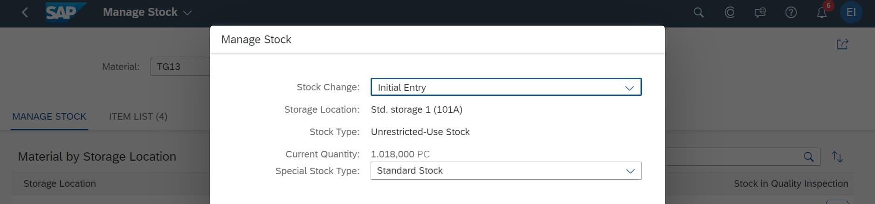Switch to the MANAGE STOCK tab
This screenshot has width=875, height=204.
point(49,116)
